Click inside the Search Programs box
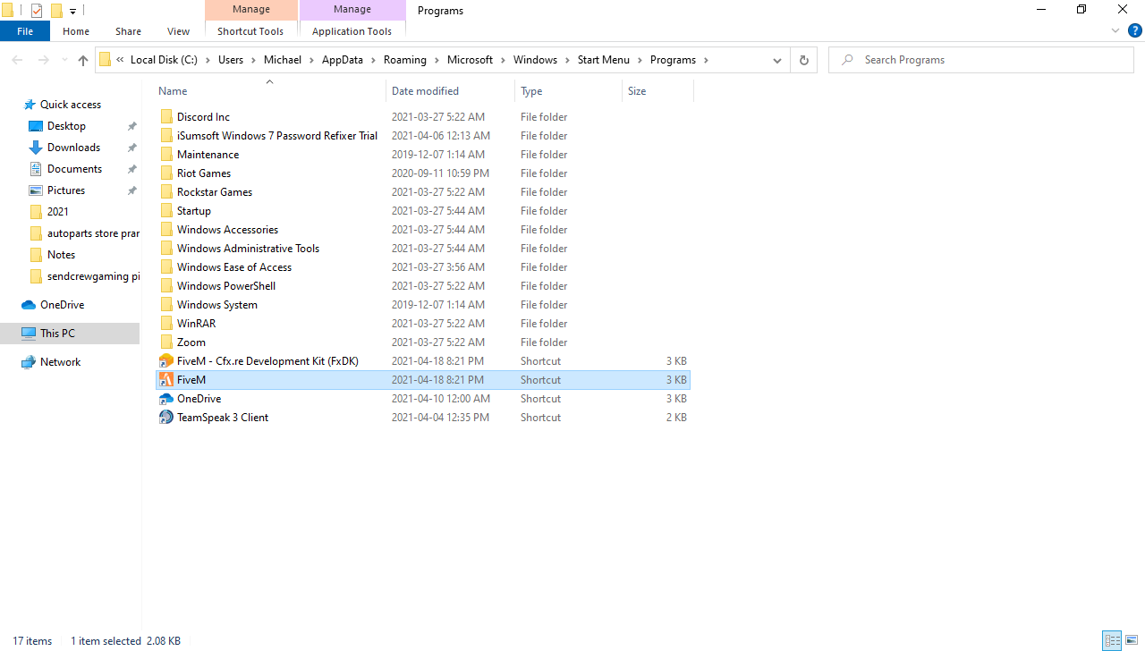This screenshot has width=1145, height=651. [980, 60]
